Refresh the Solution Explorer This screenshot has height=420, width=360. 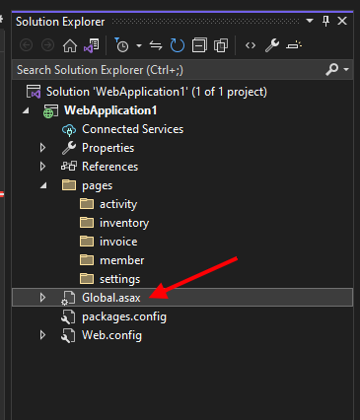click(178, 45)
